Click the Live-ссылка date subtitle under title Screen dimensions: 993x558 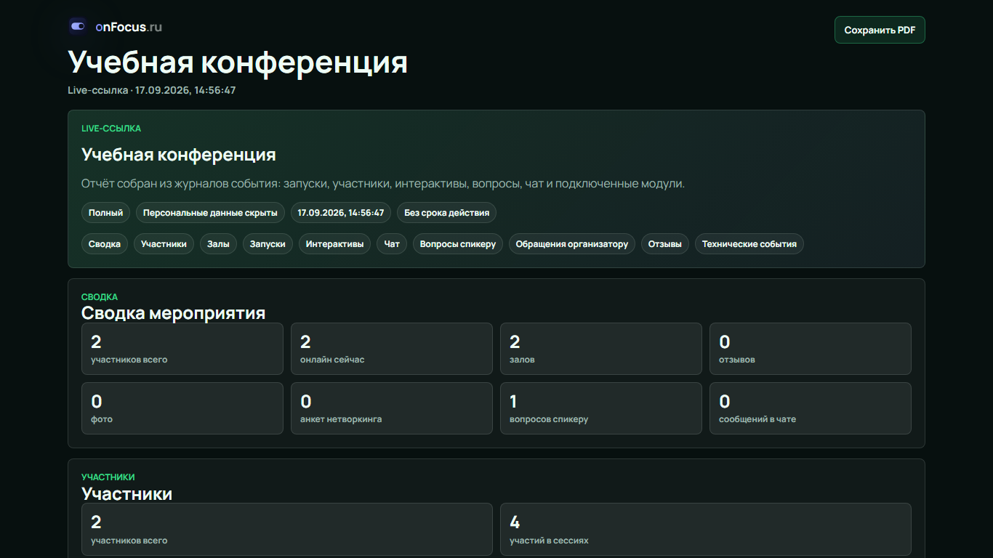coord(152,90)
